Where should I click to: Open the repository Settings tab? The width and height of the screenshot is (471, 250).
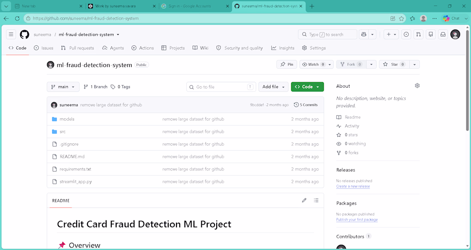(x=313, y=48)
